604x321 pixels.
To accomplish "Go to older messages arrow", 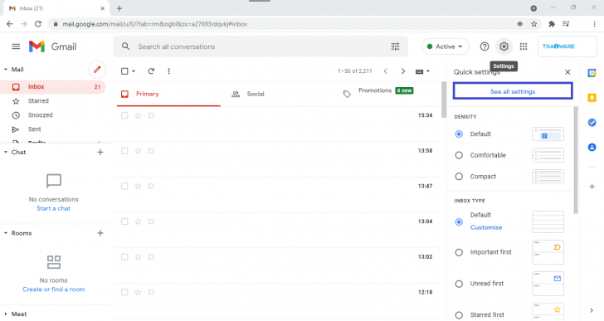I will pyautogui.click(x=403, y=71).
